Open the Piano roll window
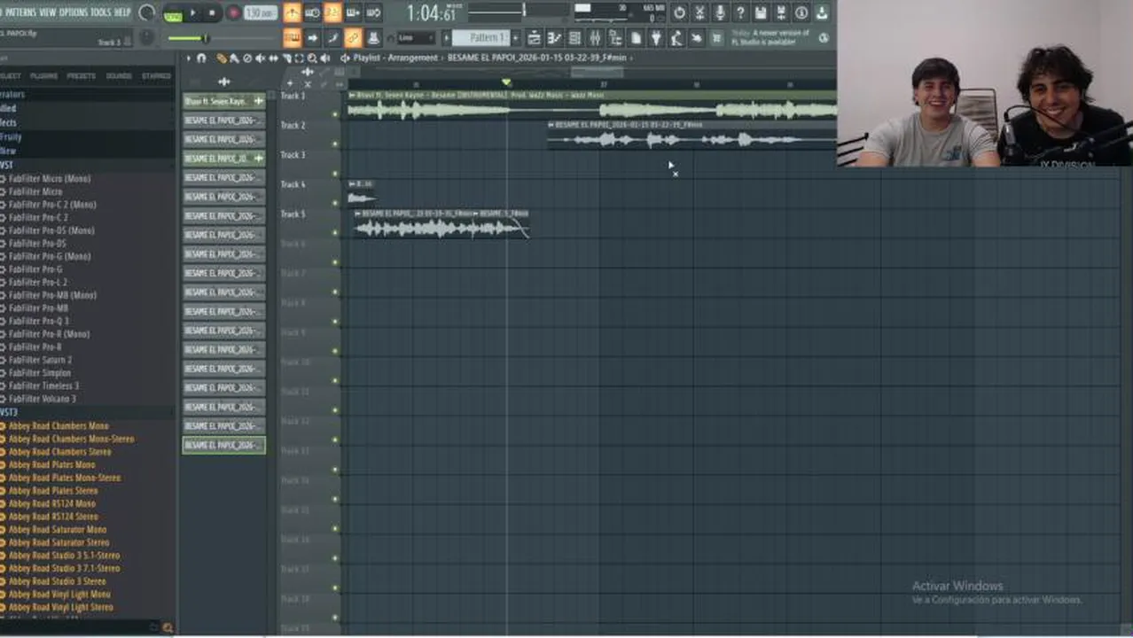Viewport: 1133px width, 638px height. pos(554,38)
